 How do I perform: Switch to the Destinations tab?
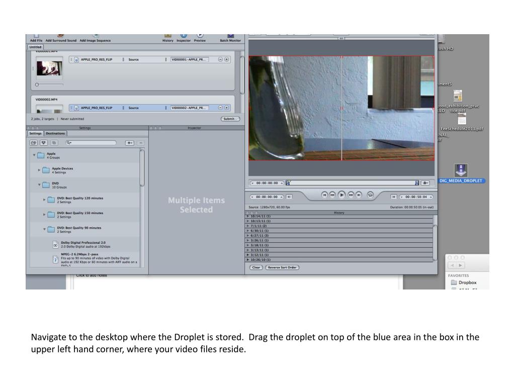pyautogui.click(x=55, y=133)
